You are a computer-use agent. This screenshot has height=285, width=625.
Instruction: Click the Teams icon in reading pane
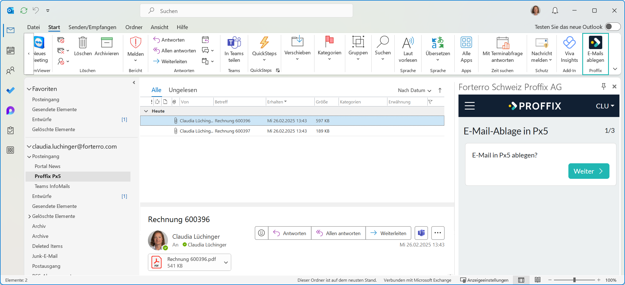(421, 233)
